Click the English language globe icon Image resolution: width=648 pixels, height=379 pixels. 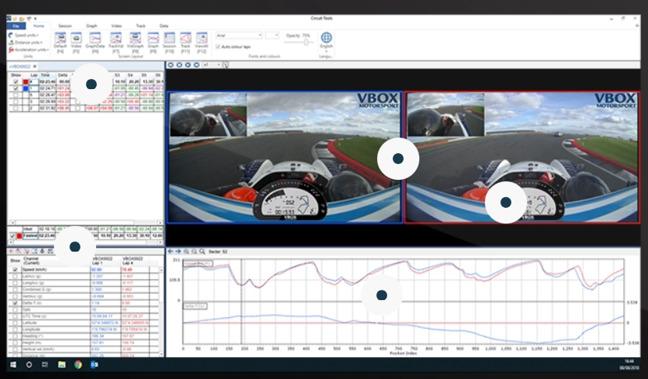tap(326, 38)
